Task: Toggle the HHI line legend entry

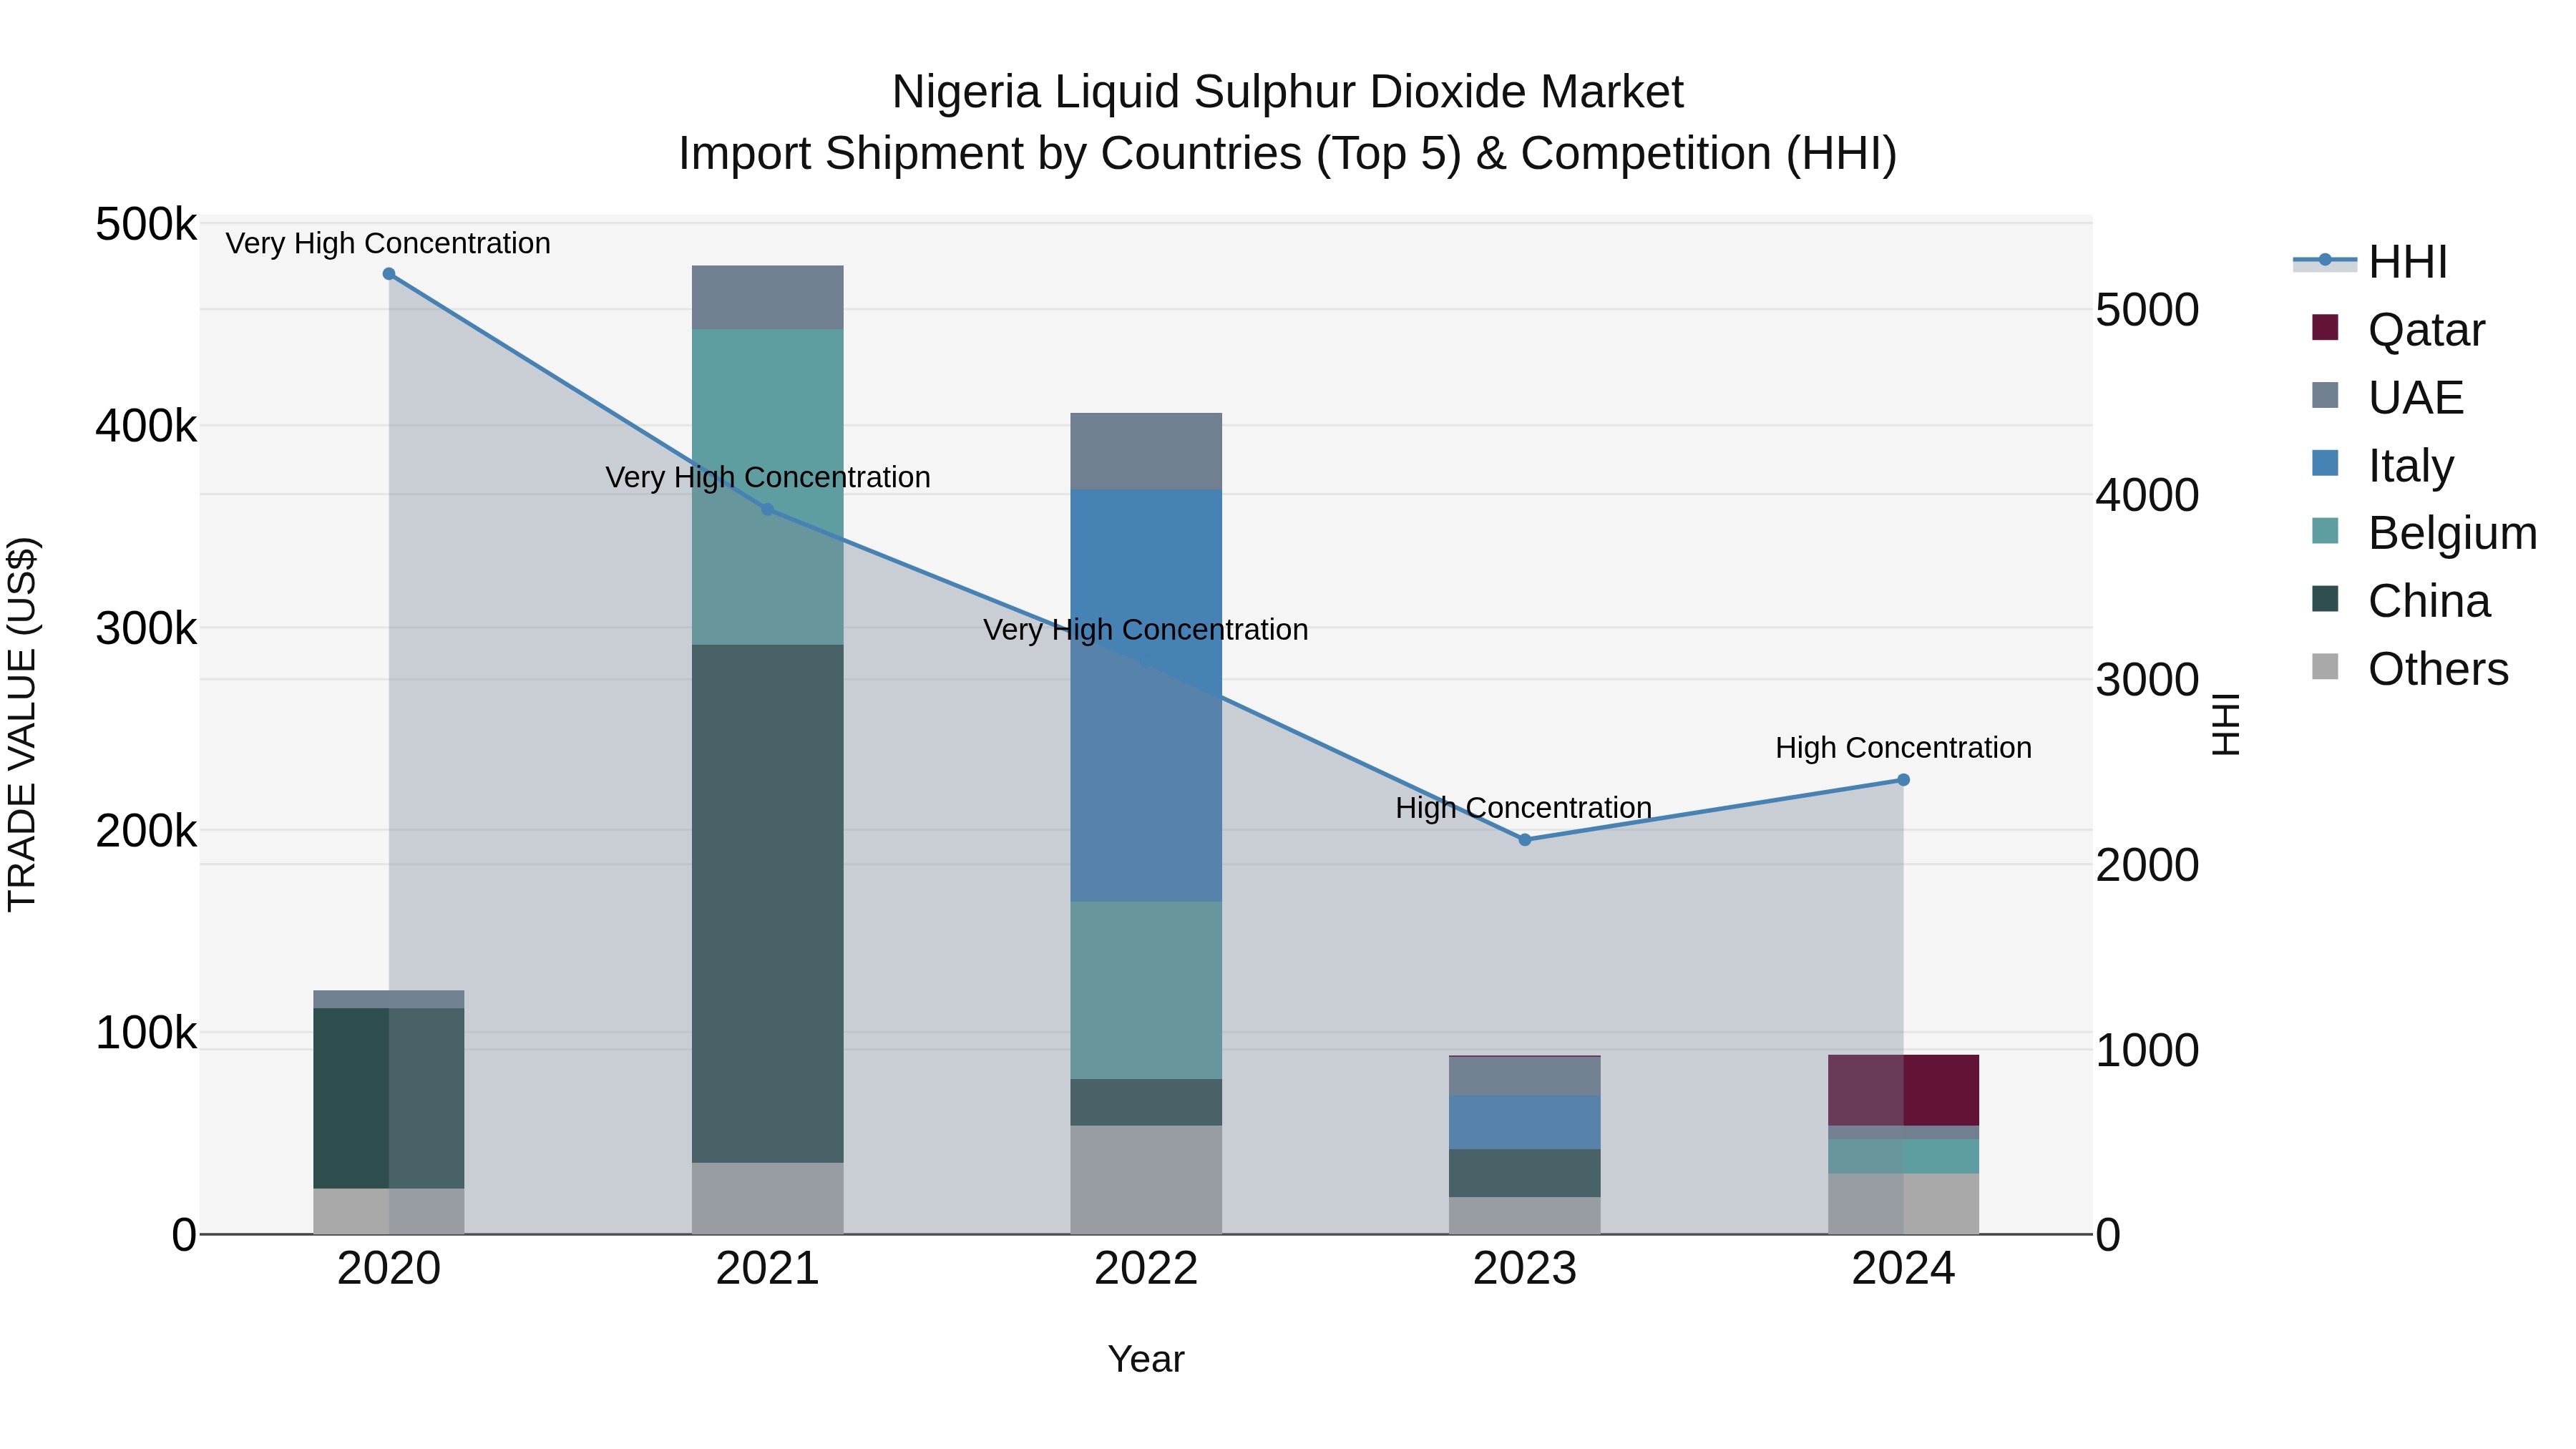Action: (2371, 262)
